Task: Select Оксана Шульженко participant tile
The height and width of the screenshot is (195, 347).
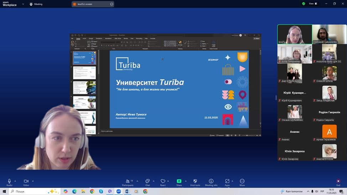Action: click(295, 112)
